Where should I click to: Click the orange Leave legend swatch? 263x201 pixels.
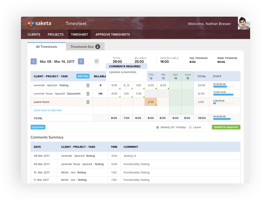(190, 127)
